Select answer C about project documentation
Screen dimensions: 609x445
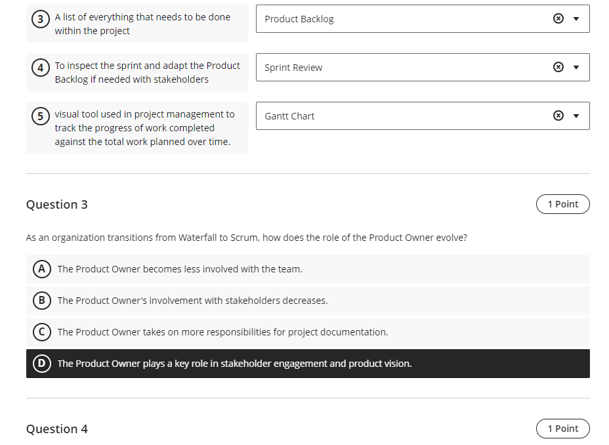(x=308, y=332)
